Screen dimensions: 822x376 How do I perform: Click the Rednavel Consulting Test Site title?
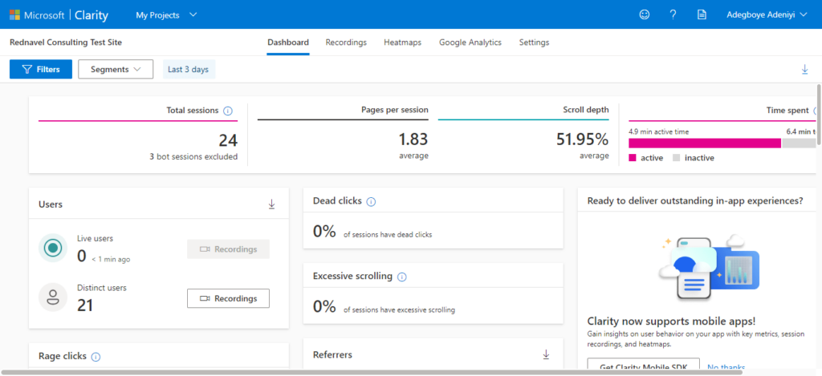point(66,42)
